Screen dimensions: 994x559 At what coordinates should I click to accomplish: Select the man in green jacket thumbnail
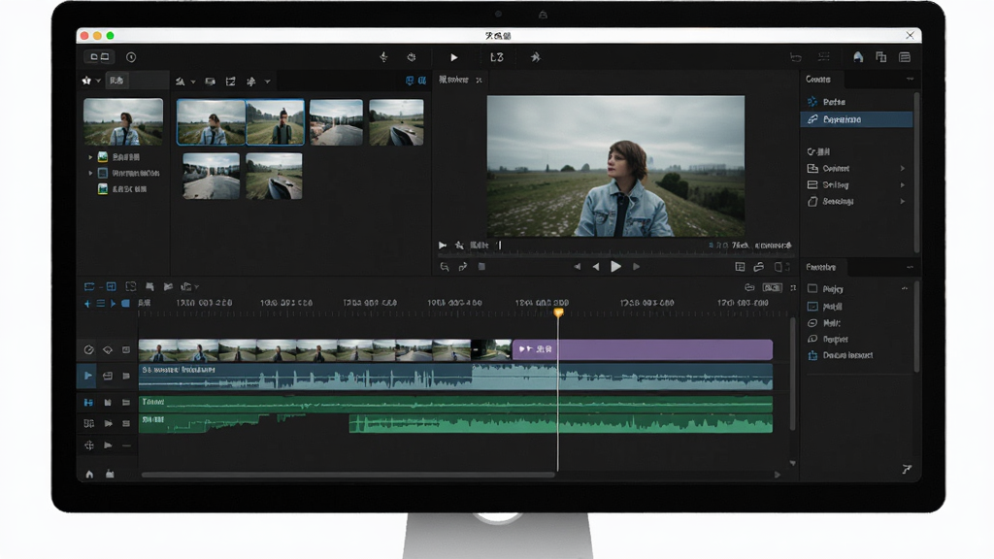click(275, 121)
